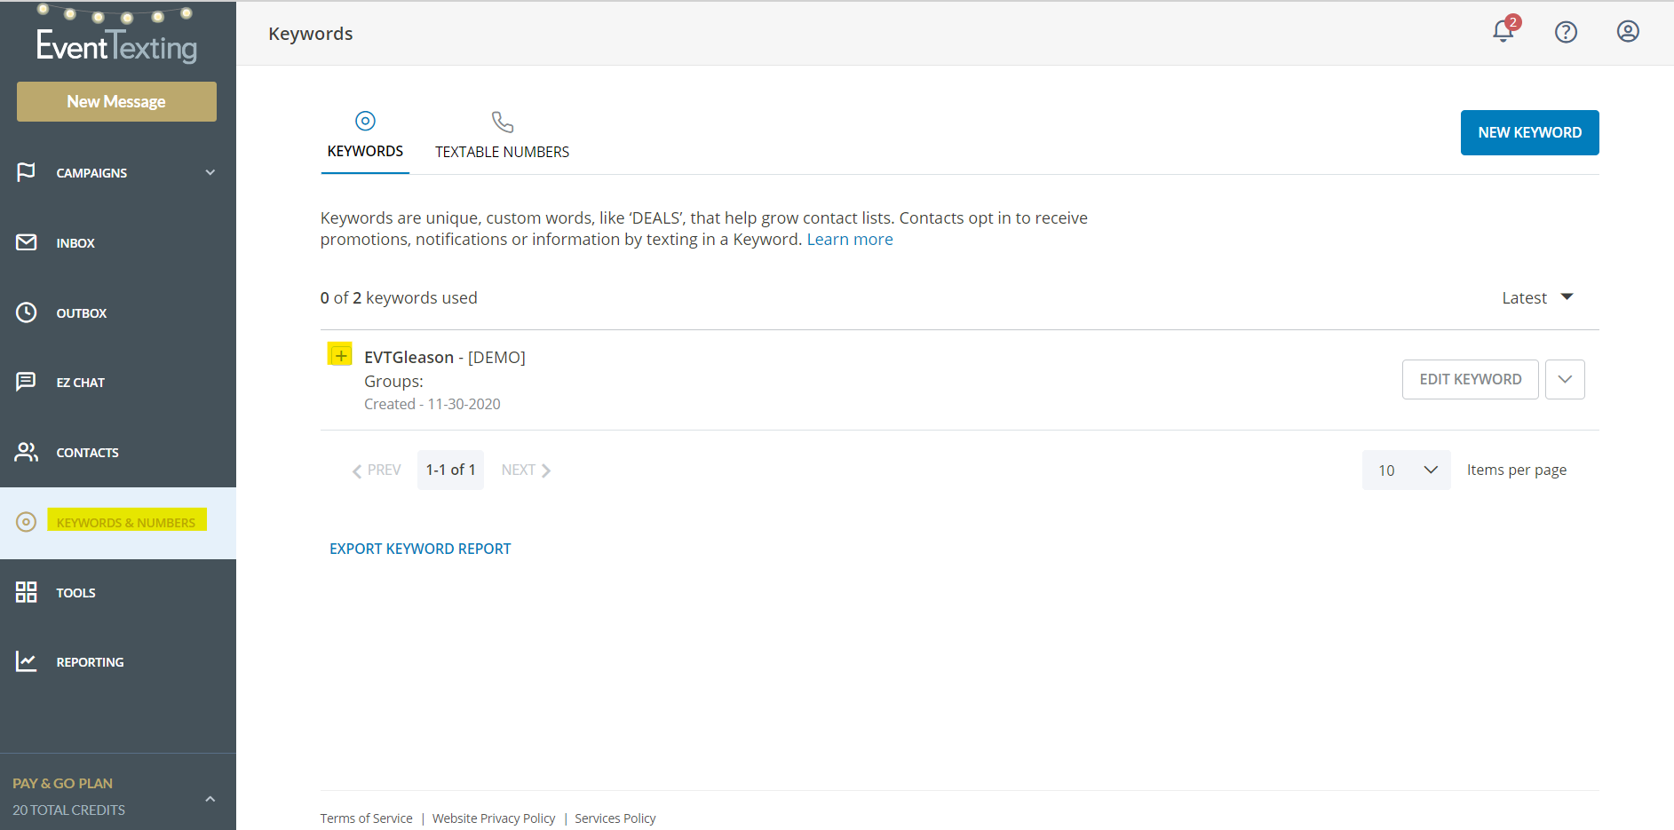Click the EZ Chat speech bubble icon
Viewport: 1674px width, 830px height.
(x=27, y=382)
